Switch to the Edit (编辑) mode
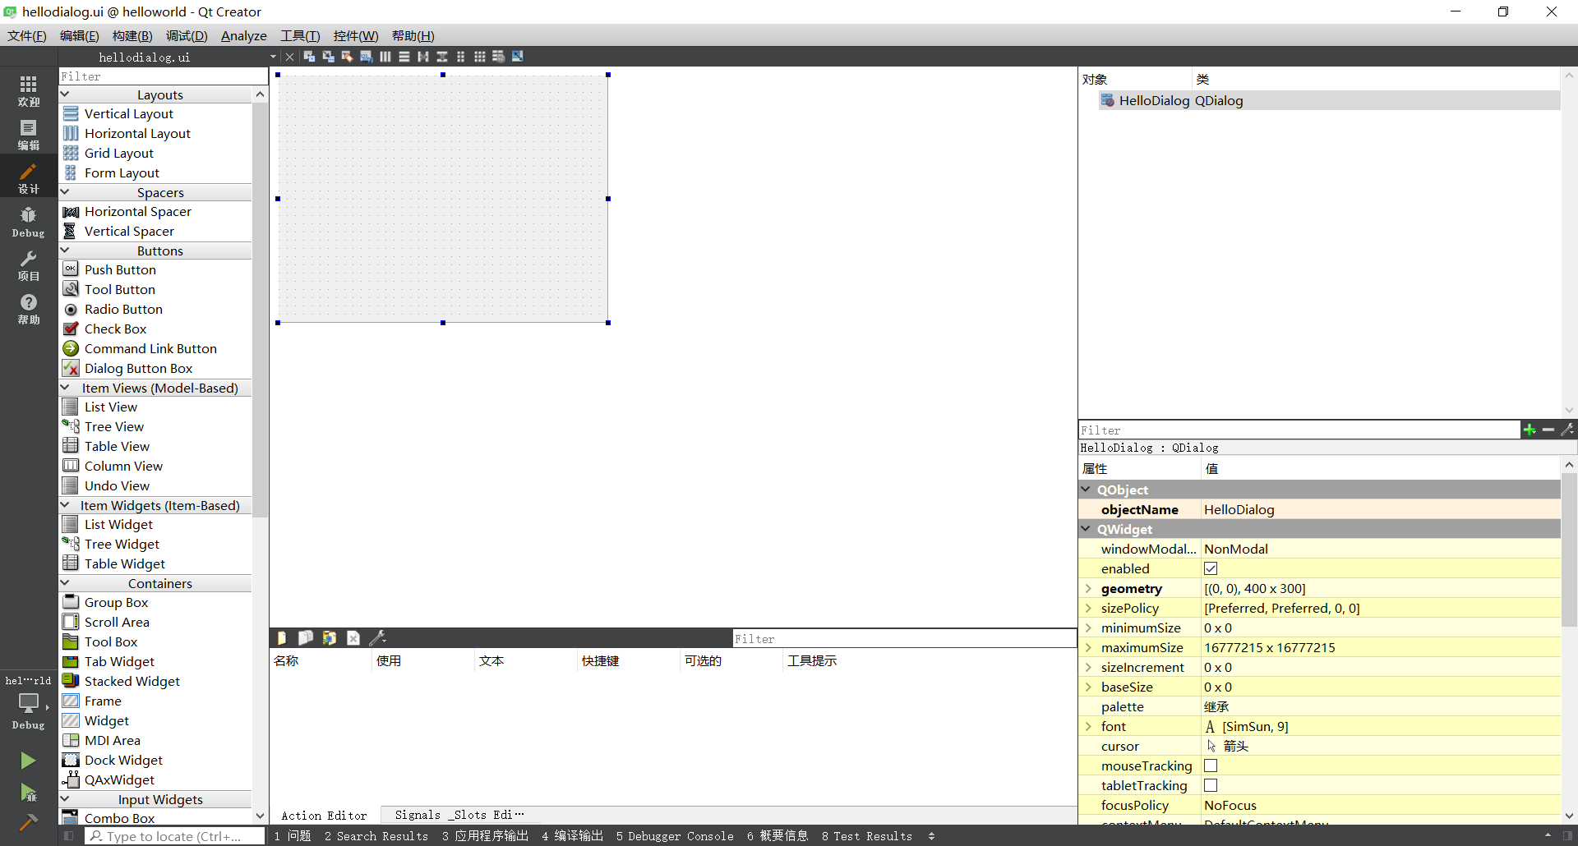 29,134
